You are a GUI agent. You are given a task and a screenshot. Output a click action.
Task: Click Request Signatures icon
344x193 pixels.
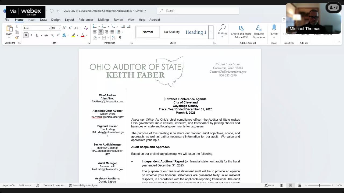click(x=259, y=32)
